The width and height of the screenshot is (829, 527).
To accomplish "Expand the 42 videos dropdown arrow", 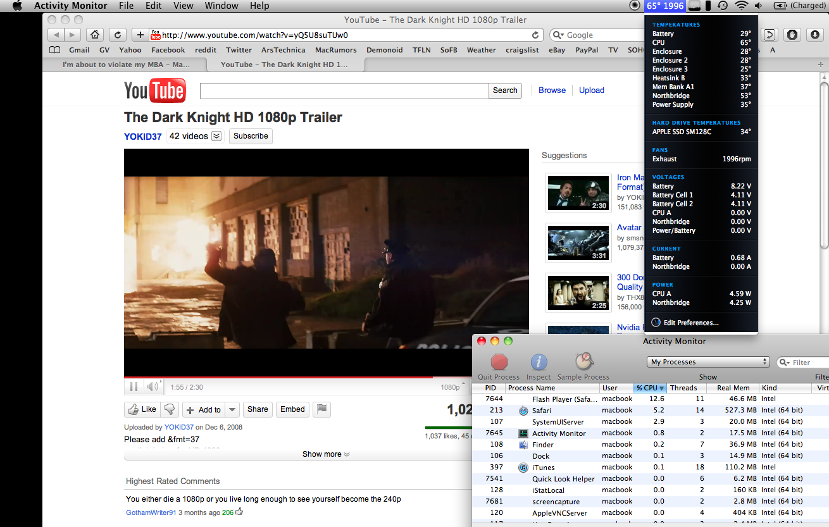I will [x=216, y=136].
